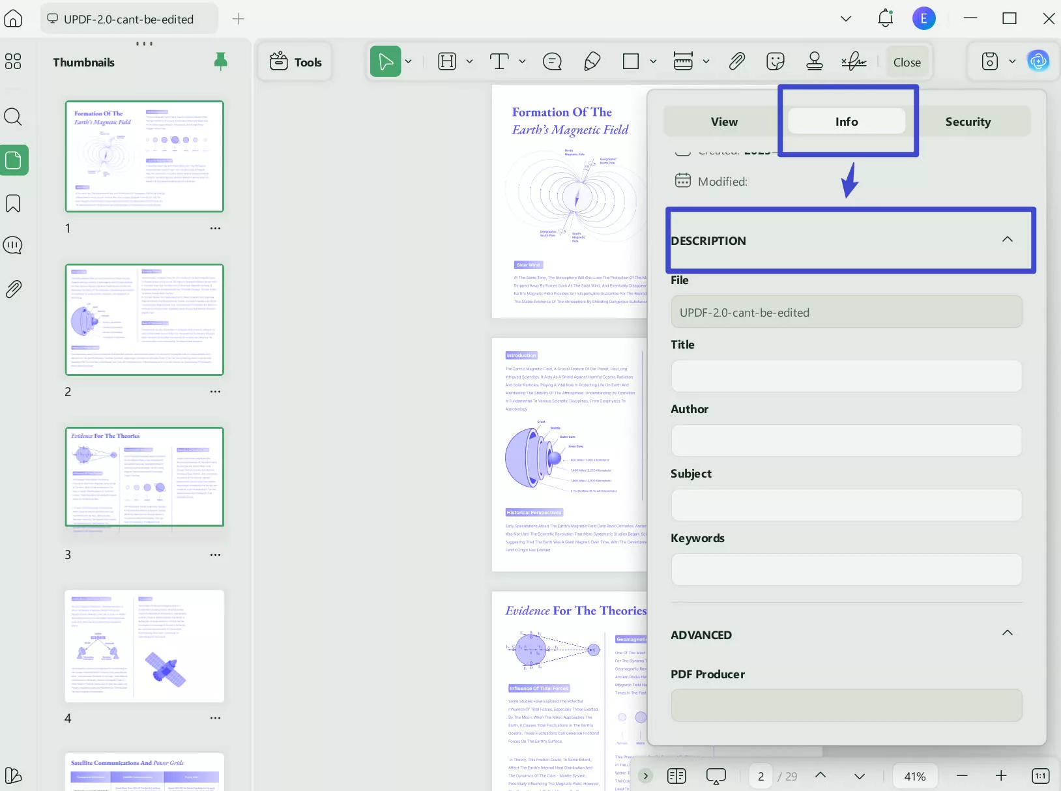Open the attachment paperclip tool in toolbar
This screenshot has height=791, width=1061.
pos(736,62)
